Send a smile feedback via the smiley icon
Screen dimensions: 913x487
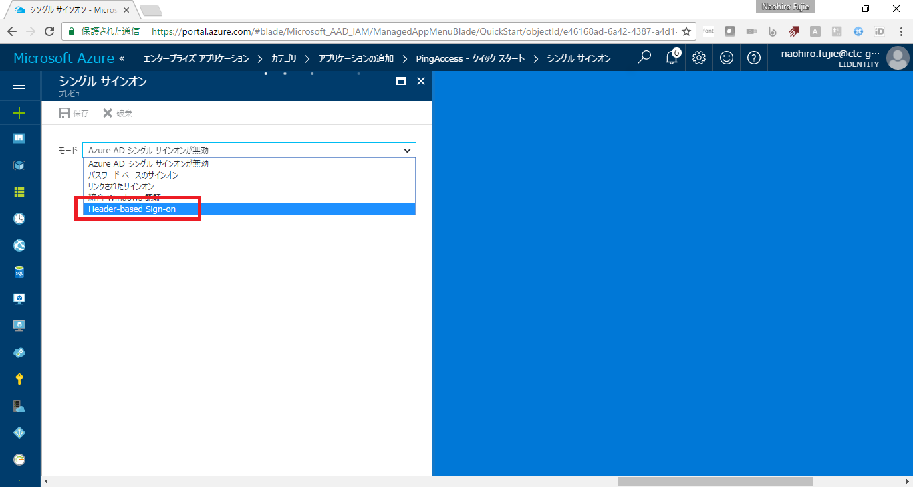[x=726, y=58]
